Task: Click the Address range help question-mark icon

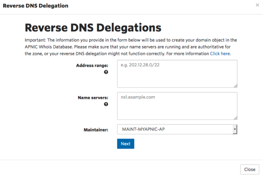Action: click(106, 72)
